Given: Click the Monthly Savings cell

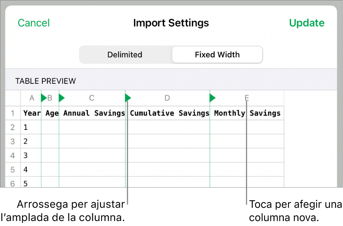Looking at the screenshot, I should 247,113.
